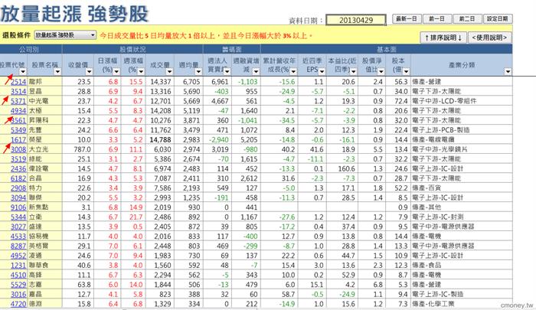Viewport: 536px width, 310px height.
Task: Open stock code link 3519
Action: tap(18, 159)
